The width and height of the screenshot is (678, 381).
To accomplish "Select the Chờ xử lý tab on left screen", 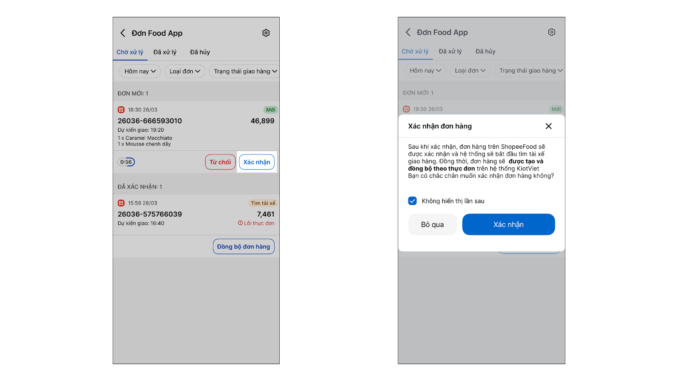I will click(130, 52).
